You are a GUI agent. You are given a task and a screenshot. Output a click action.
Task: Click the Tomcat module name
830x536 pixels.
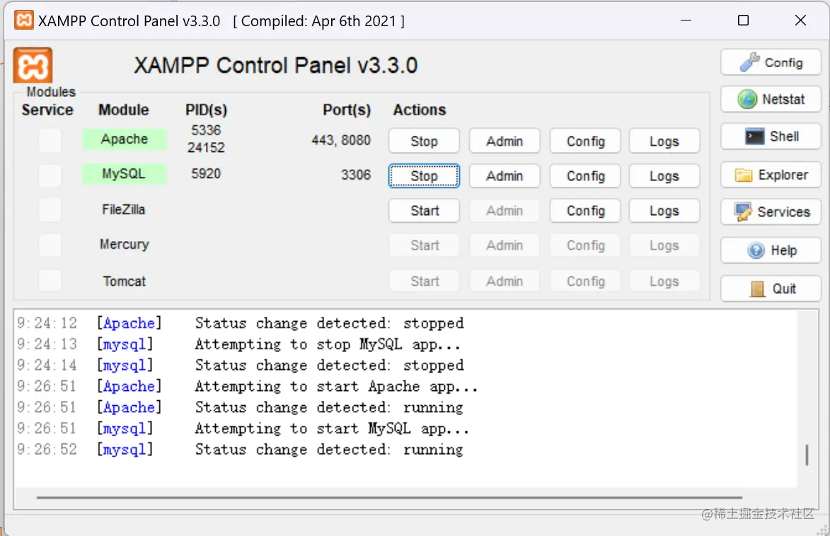[125, 281]
